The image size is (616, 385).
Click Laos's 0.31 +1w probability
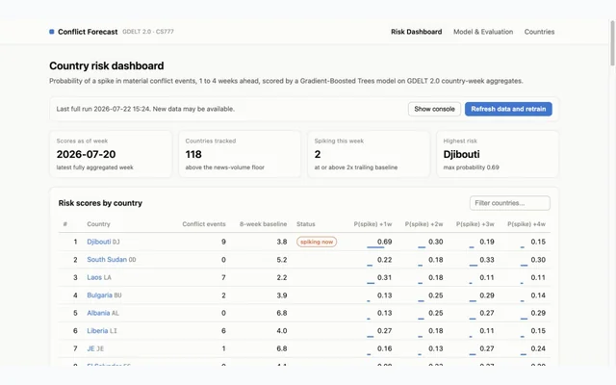pyautogui.click(x=385, y=277)
